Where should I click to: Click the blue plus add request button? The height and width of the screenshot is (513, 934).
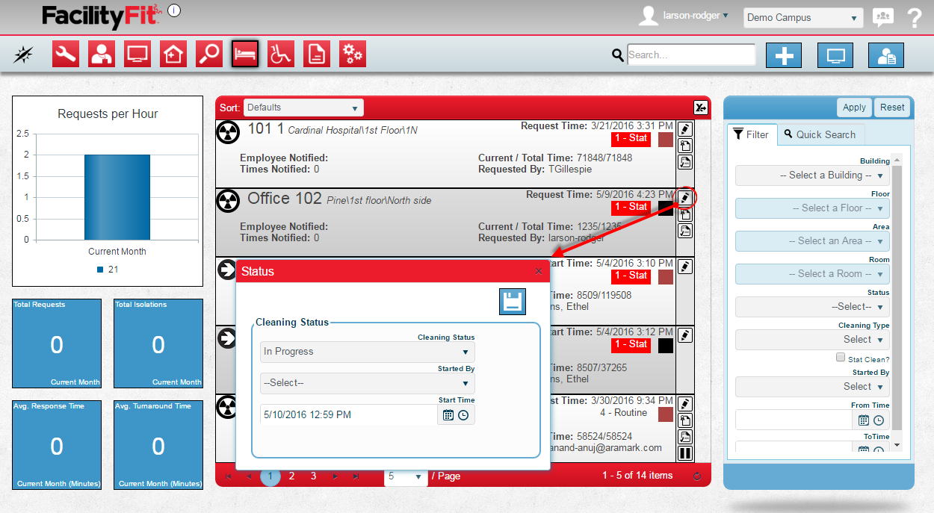784,55
